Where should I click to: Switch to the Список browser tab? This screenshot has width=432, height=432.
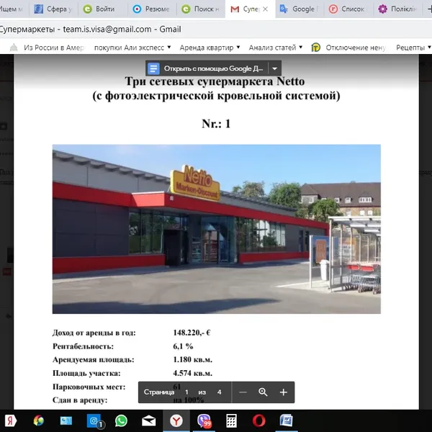348,9
